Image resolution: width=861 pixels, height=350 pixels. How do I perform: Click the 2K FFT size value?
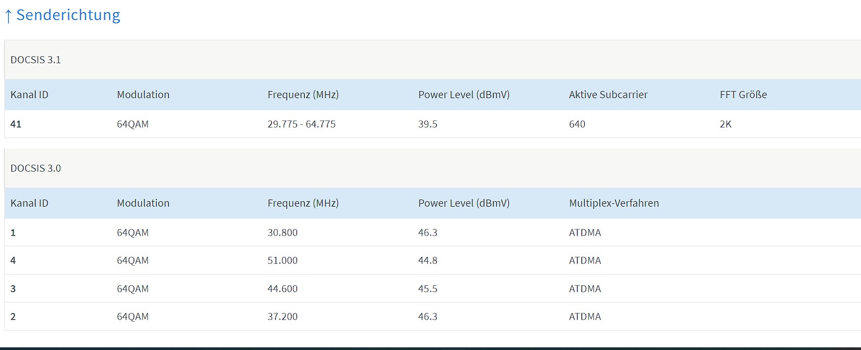tap(726, 124)
